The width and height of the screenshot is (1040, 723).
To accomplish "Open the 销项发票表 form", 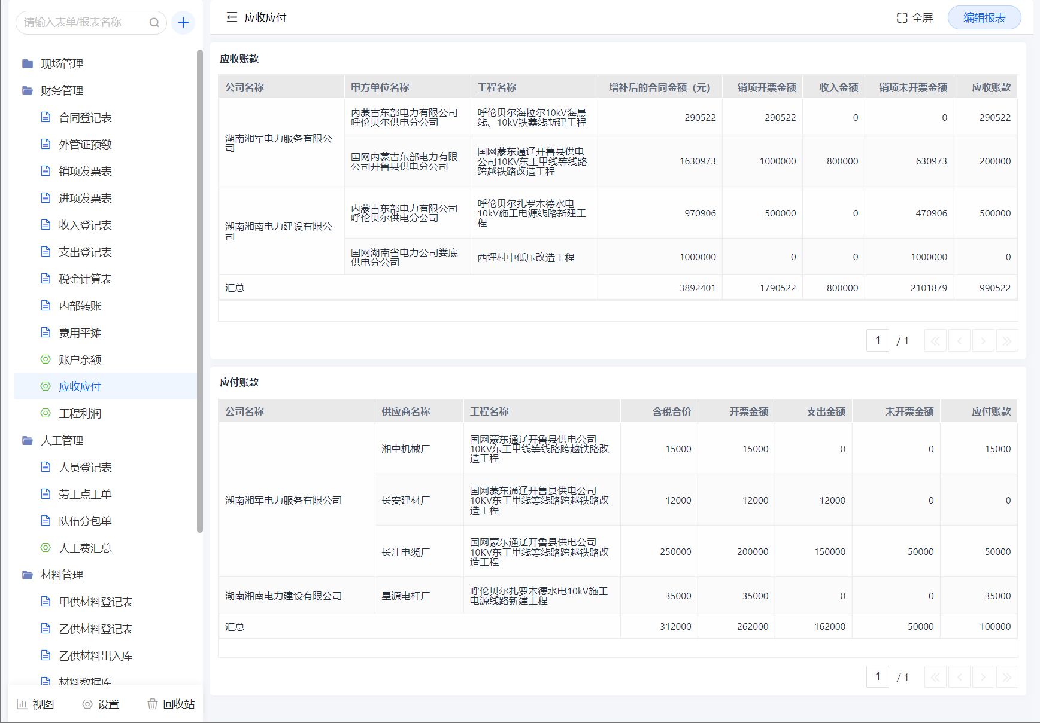I will (85, 171).
